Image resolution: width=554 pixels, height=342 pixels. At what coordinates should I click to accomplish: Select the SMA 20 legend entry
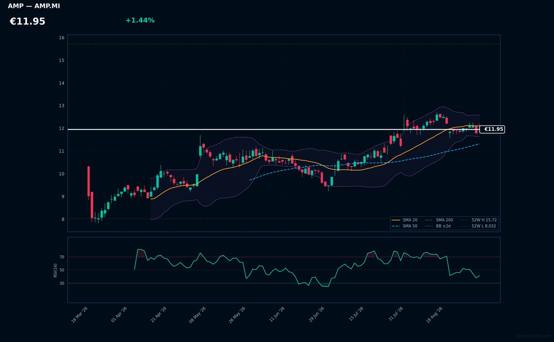click(x=405, y=220)
